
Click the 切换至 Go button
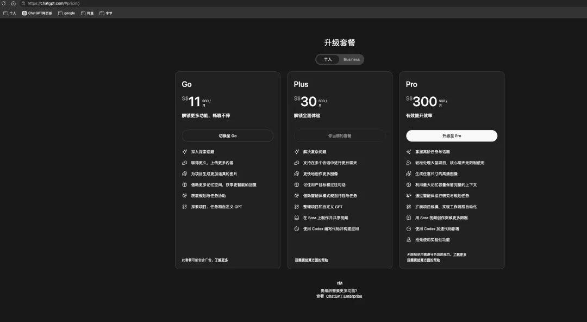(228, 135)
